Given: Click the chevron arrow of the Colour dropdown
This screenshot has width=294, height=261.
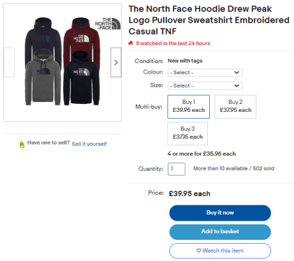Looking at the screenshot, I should click(x=237, y=72).
